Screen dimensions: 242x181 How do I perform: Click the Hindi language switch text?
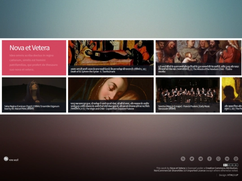[13, 160]
